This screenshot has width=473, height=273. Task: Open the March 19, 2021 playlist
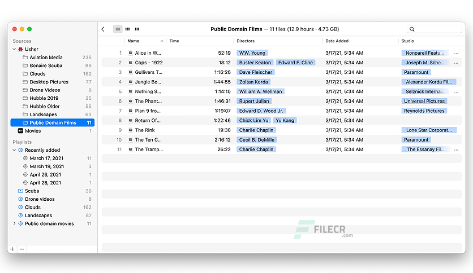tap(53, 166)
